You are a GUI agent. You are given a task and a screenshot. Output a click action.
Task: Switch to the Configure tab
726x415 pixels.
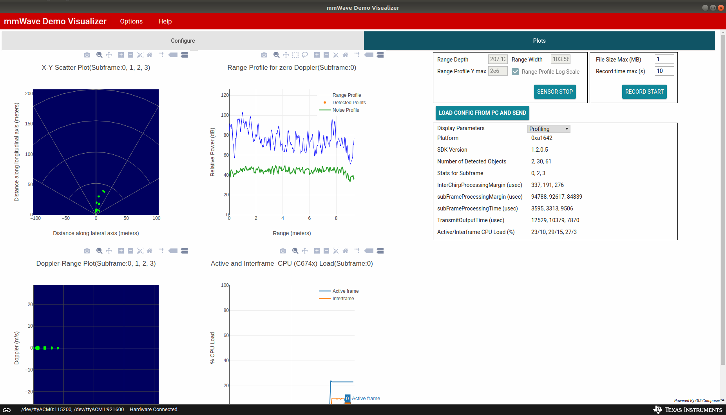[x=183, y=41]
